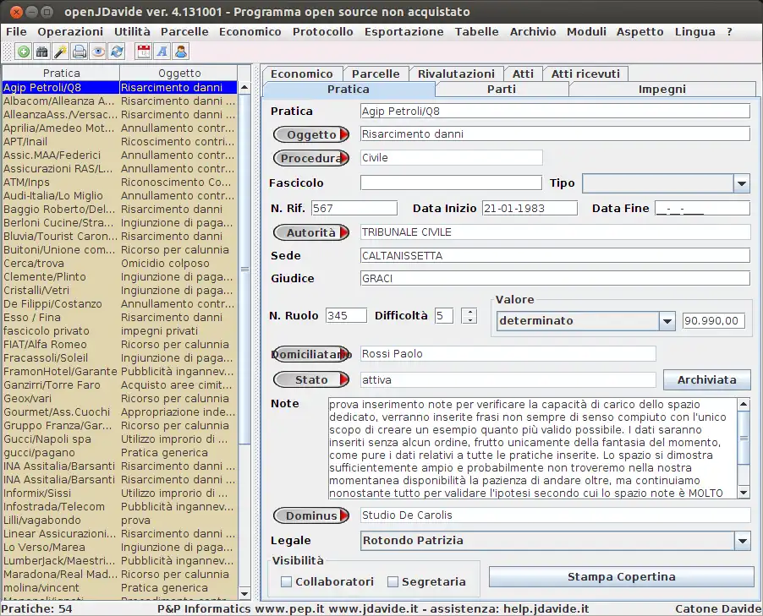Click the green plus add icon

click(24, 52)
